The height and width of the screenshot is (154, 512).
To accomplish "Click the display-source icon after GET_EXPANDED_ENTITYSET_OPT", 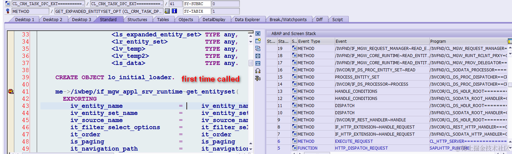I will [x=167, y=11].
